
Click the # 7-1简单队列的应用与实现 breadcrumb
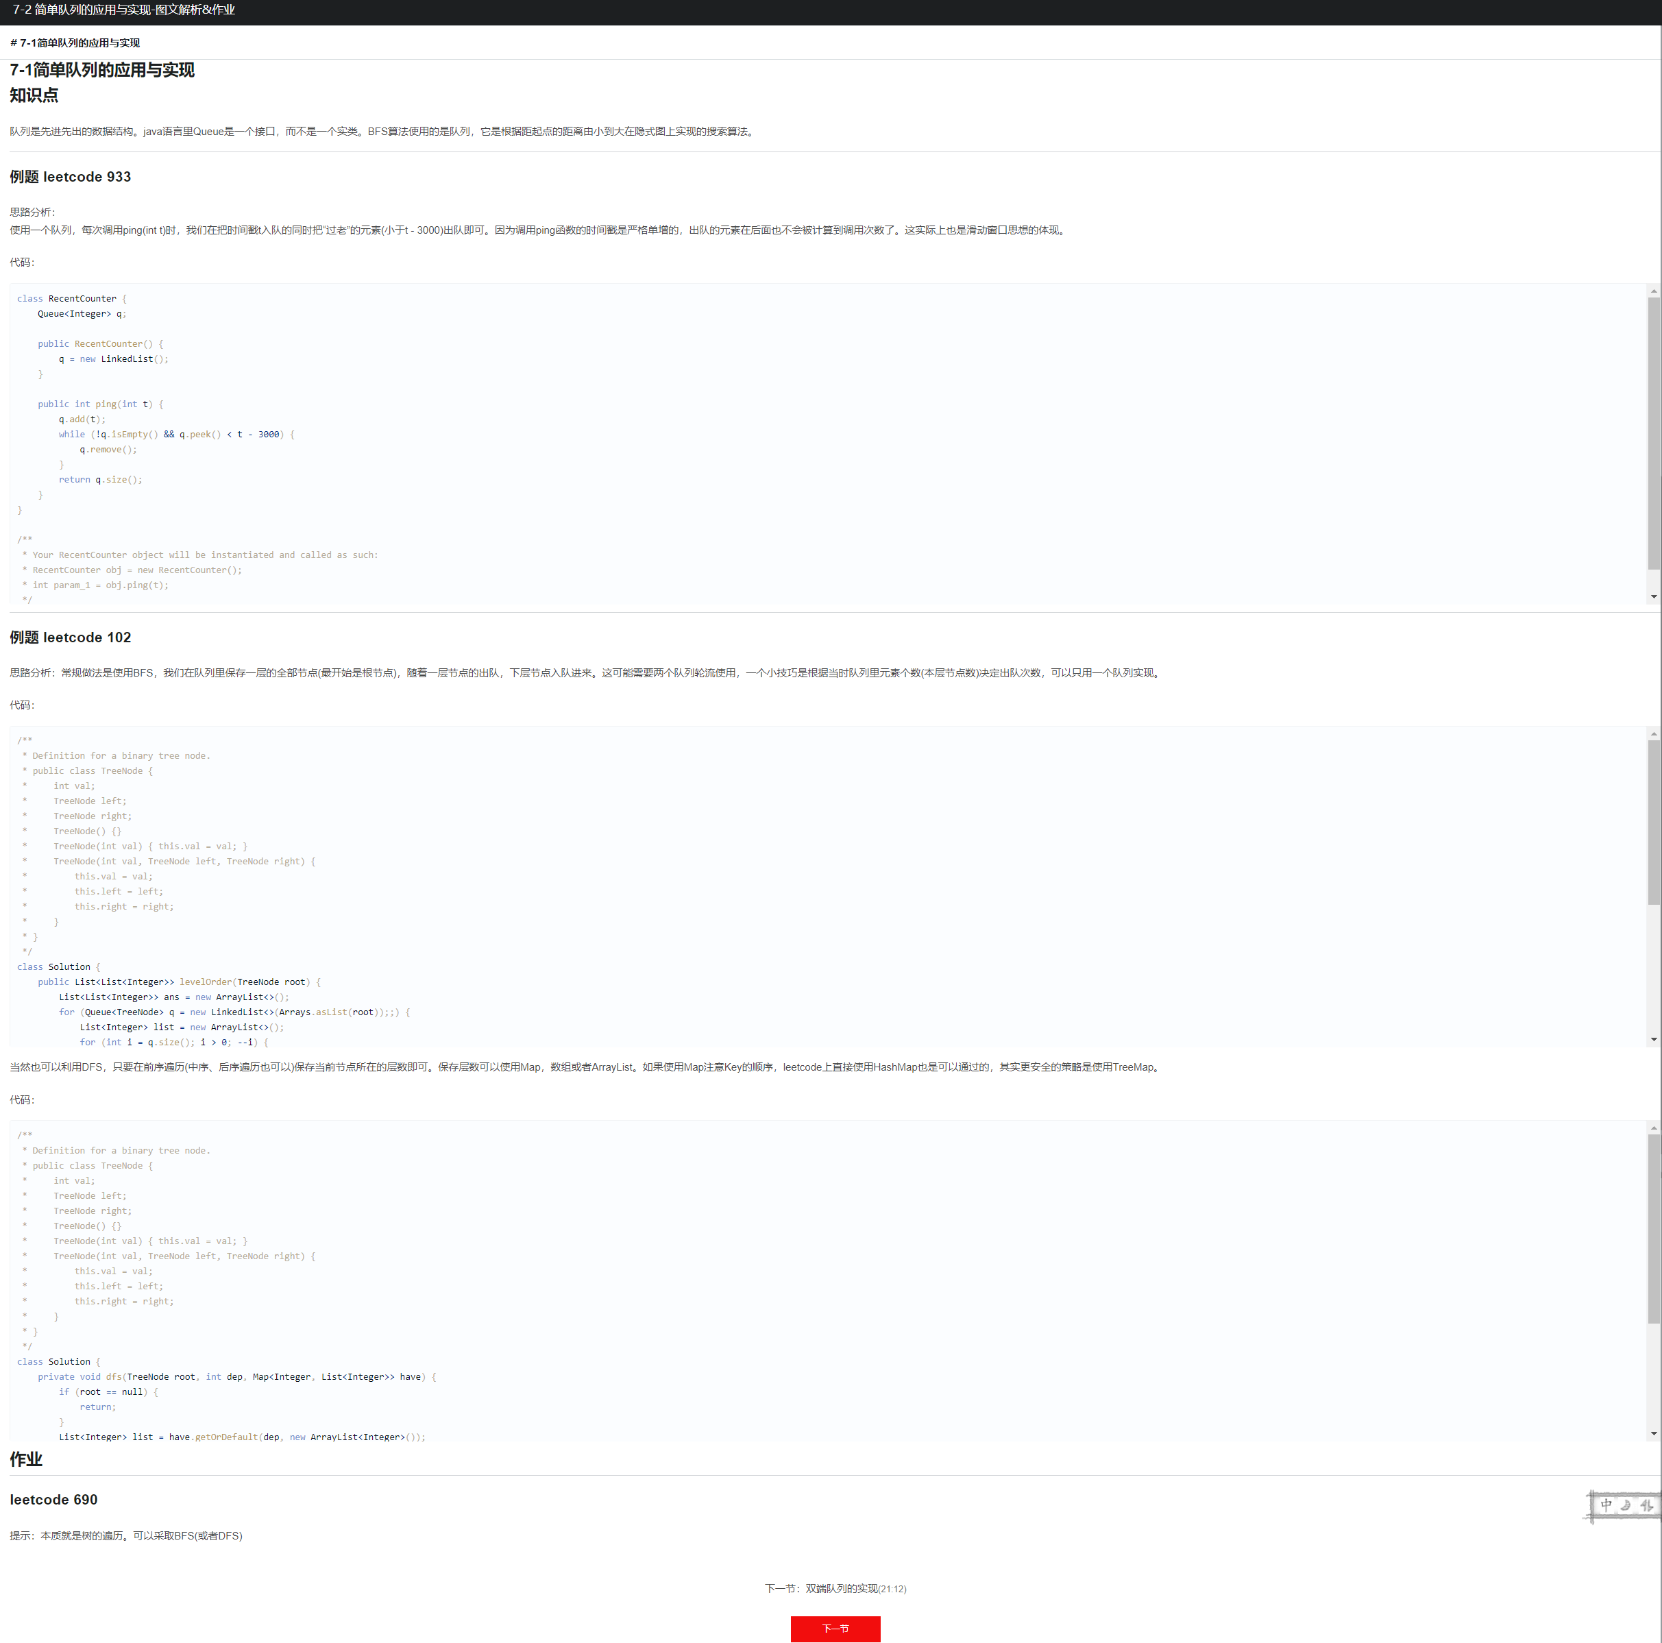(75, 43)
